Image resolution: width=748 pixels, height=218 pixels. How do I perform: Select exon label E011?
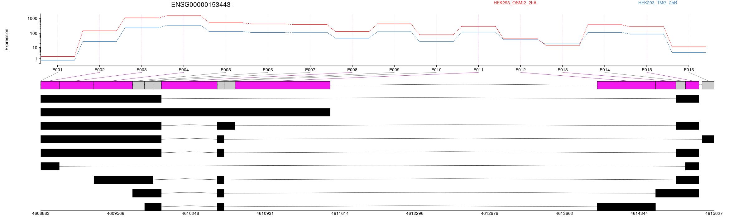(x=478, y=70)
